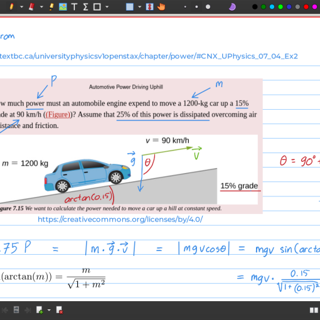Toggle the fill shape option
The width and height of the screenshot is (320, 320).
click(130, 7)
